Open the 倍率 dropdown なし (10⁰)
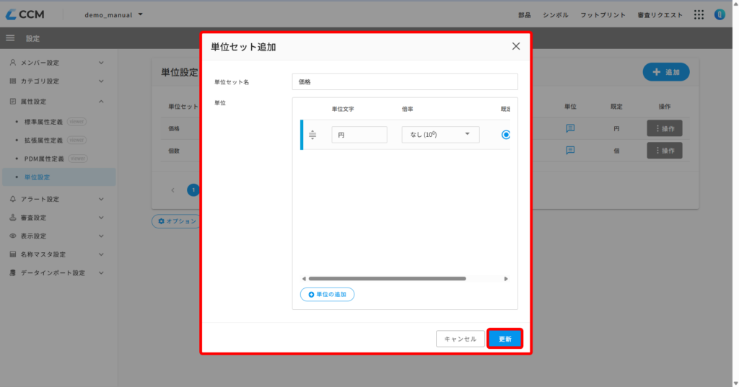739x387 pixels. coord(440,135)
